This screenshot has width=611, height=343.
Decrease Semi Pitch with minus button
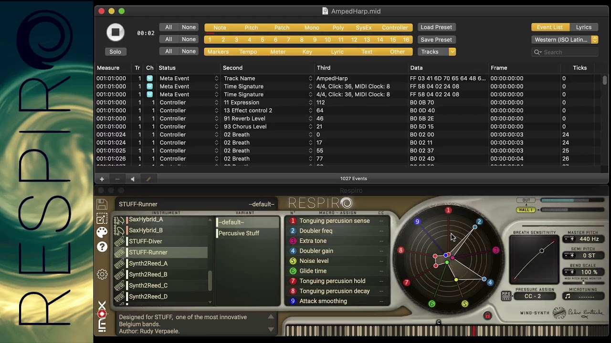click(x=566, y=256)
